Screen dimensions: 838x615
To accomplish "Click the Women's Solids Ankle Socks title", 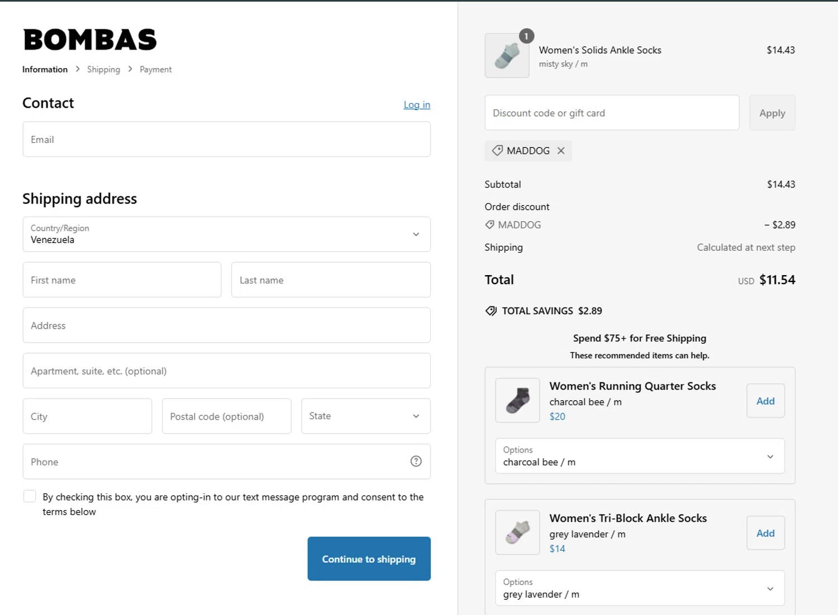I will pyautogui.click(x=600, y=50).
